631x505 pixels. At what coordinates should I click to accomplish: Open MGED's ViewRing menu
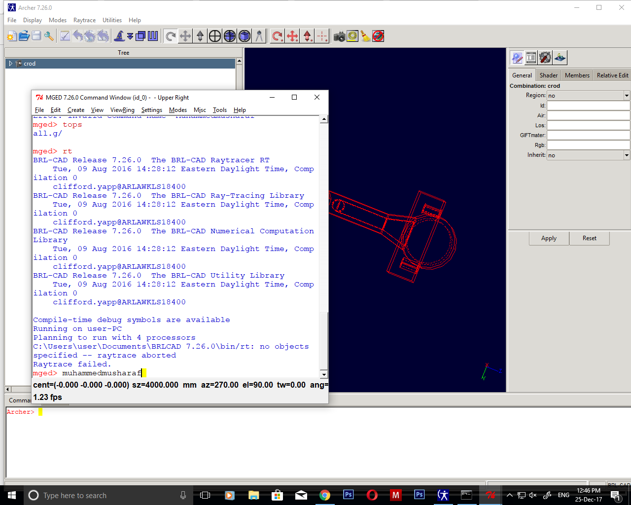(122, 110)
